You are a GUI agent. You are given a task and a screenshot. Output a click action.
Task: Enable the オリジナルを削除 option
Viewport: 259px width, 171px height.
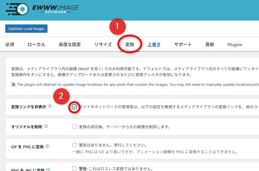74,126
